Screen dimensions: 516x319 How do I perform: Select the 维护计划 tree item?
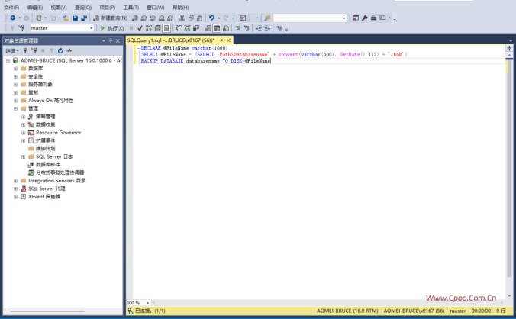click(x=45, y=149)
